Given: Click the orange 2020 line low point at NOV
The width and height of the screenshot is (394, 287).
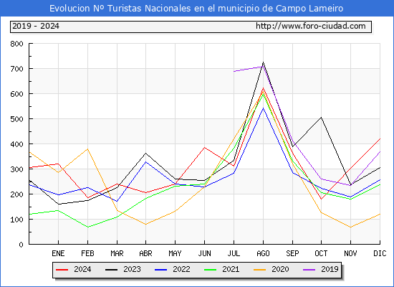Looking at the screenshot, I should pos(350,227).
